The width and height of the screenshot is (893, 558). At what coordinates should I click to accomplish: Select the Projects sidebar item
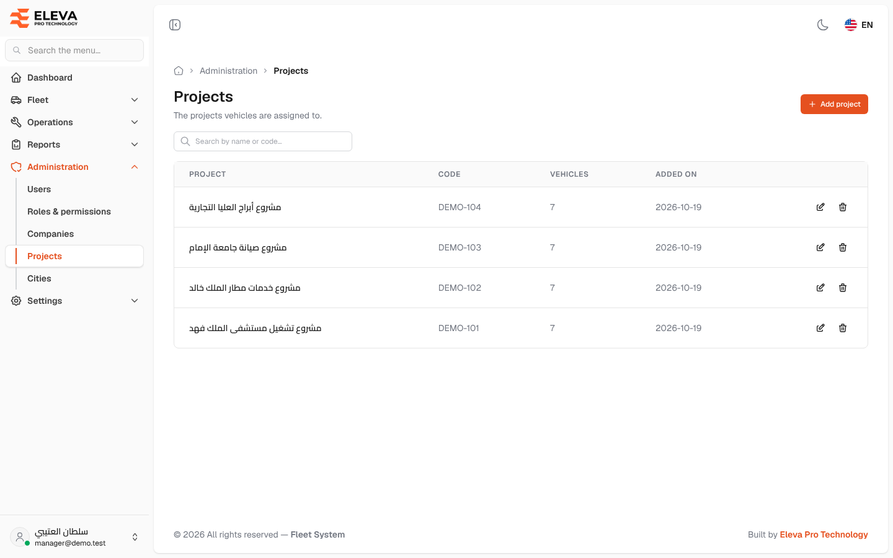[x=74, y=256]
